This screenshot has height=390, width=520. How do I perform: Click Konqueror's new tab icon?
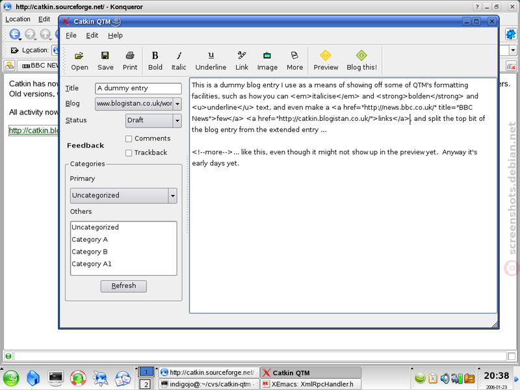click(x=9, y=66)
